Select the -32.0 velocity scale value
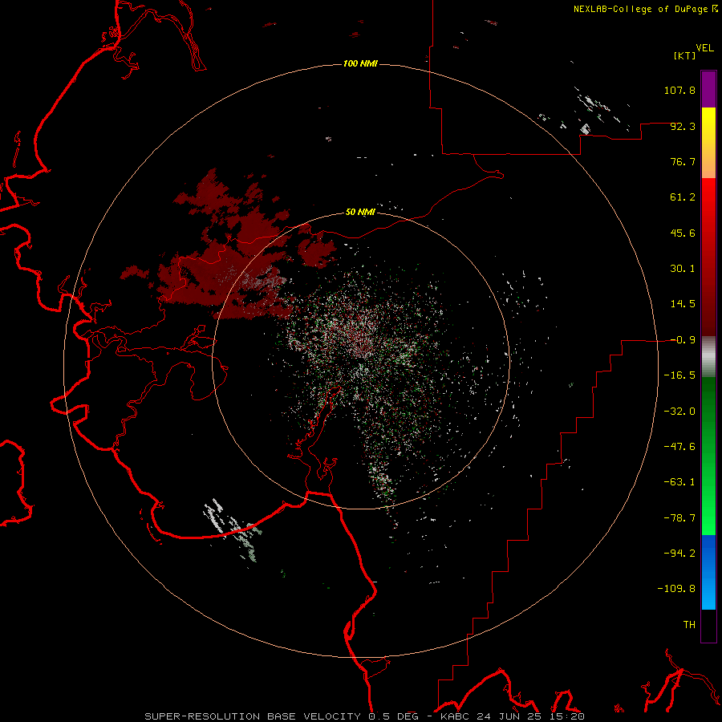 [679, 412]
